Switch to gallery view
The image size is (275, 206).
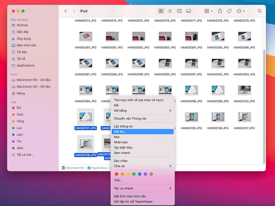[189, 11]
